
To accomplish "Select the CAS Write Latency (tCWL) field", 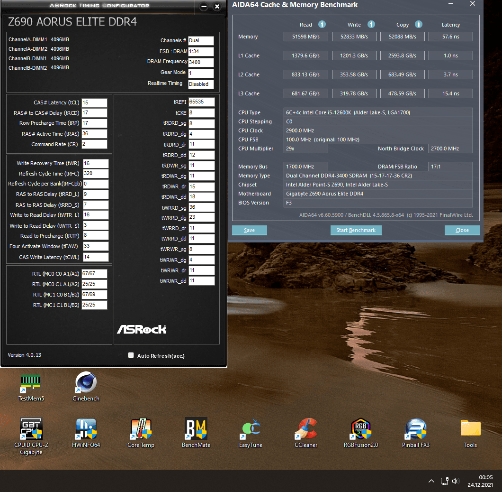I will click(x=96, y=257).
